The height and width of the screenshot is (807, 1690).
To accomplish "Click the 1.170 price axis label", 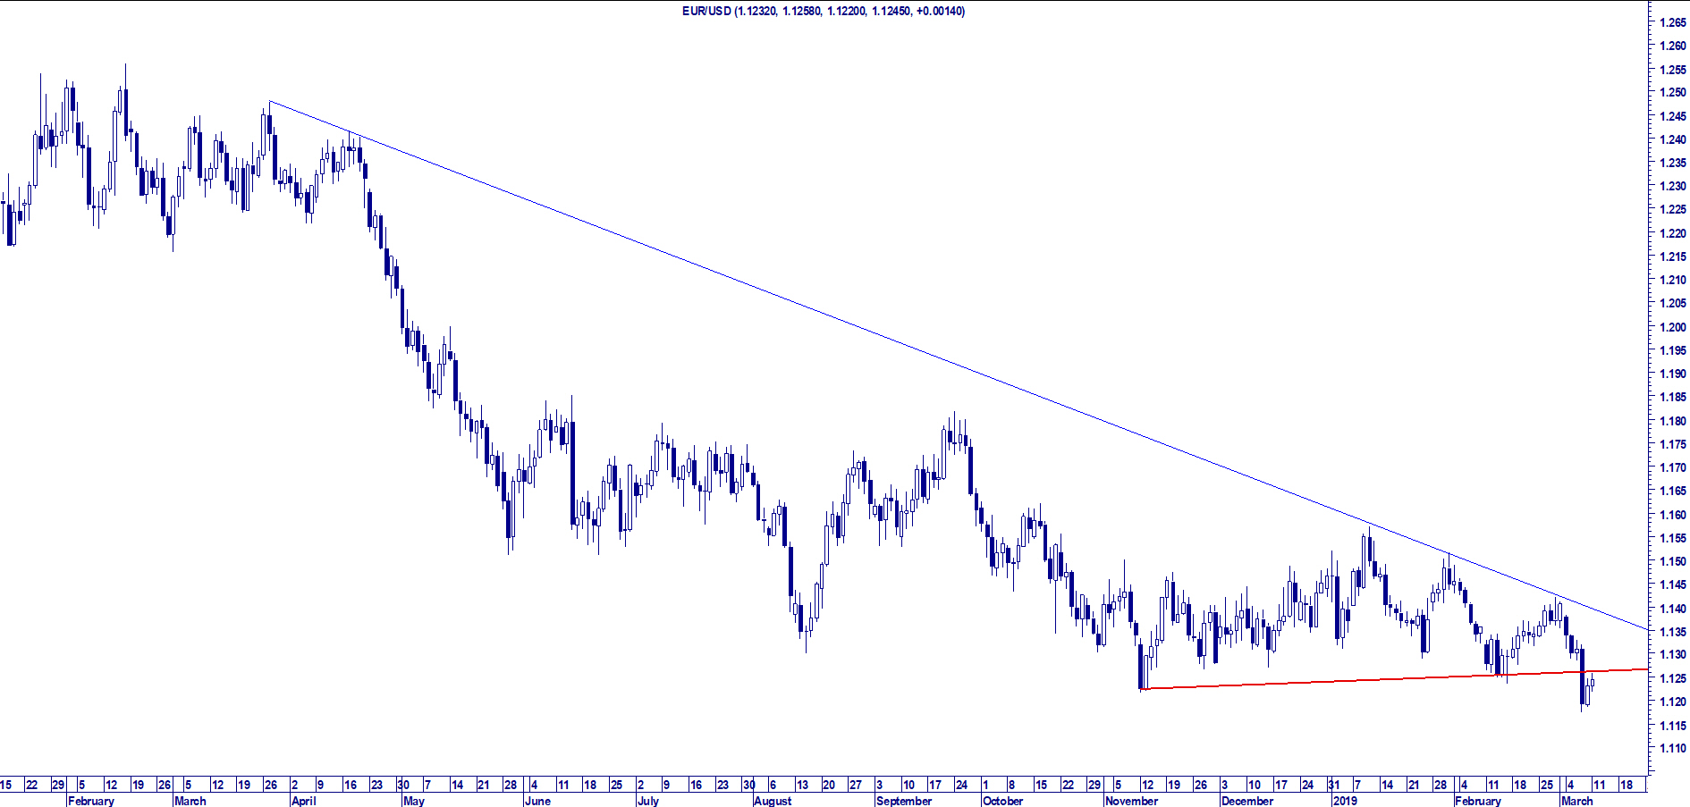I will click(1672, 467).
